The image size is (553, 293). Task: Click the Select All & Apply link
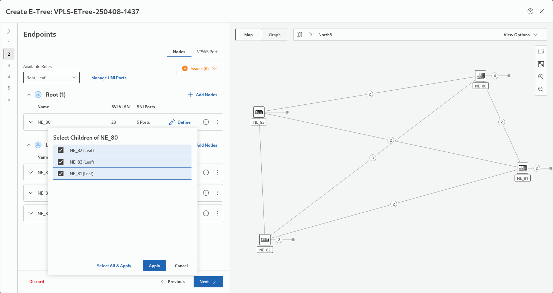[114, 265]
